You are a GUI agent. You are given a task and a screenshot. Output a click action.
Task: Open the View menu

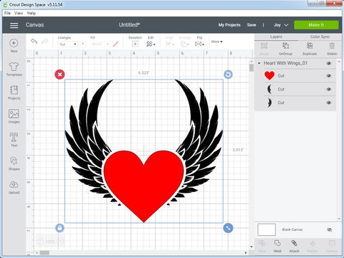coord(19,13)
